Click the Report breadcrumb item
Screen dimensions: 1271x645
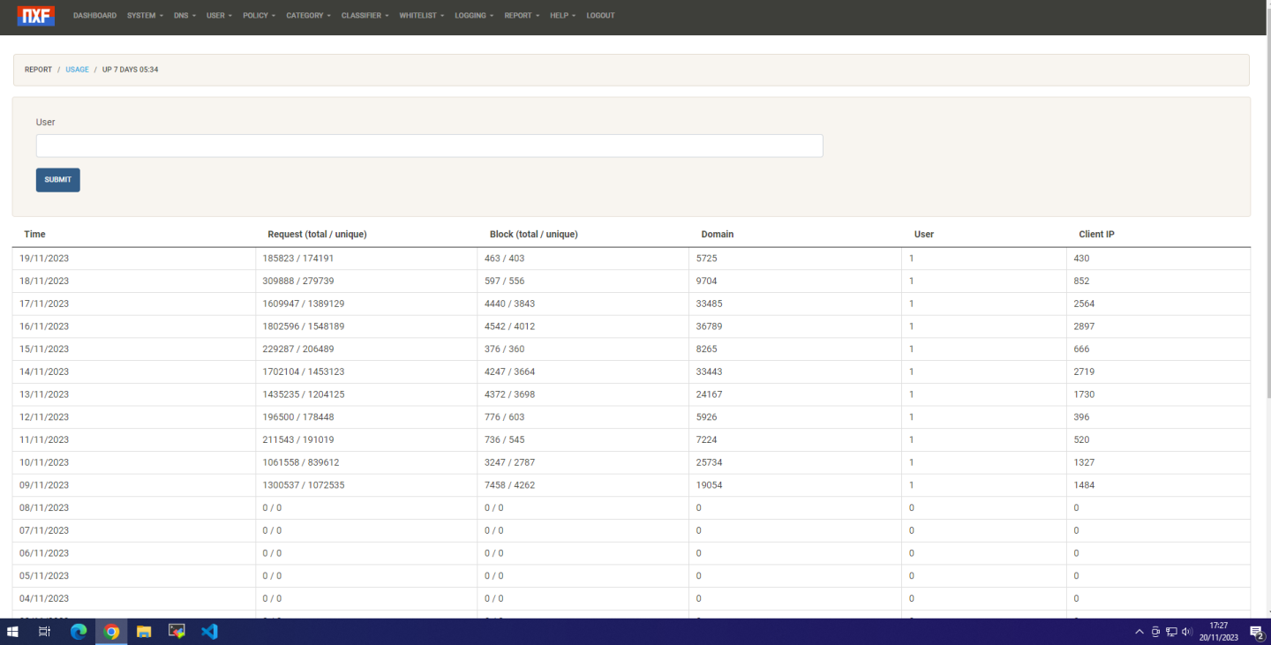pyautogui.click(x=38, y=70)
